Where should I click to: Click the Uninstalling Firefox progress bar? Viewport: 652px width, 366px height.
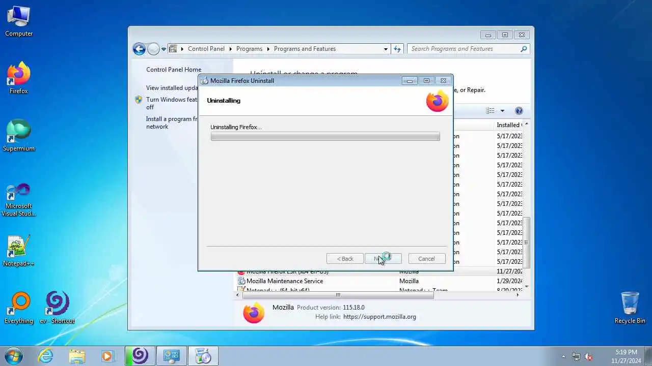pyautogui.click(x=325, y=136)
